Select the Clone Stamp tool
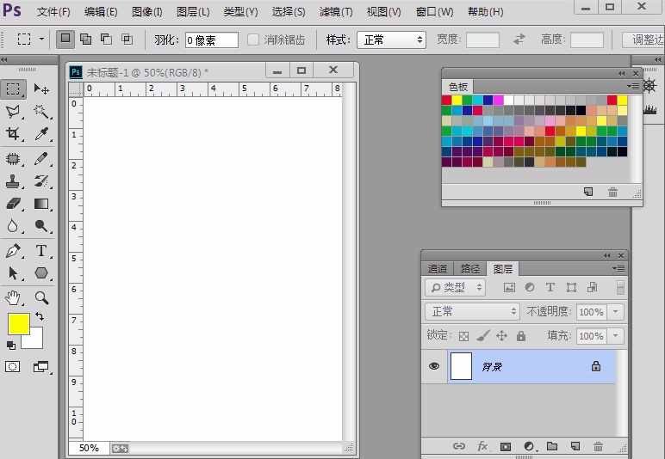 [x=13, y=181]
